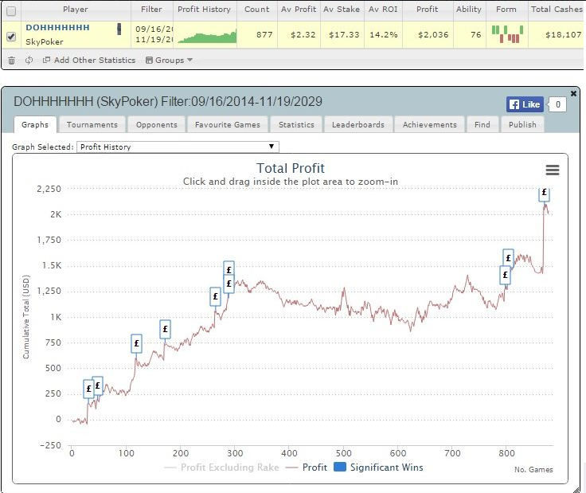
Task: Click the Filter column header
Action: tap(151, 10)
